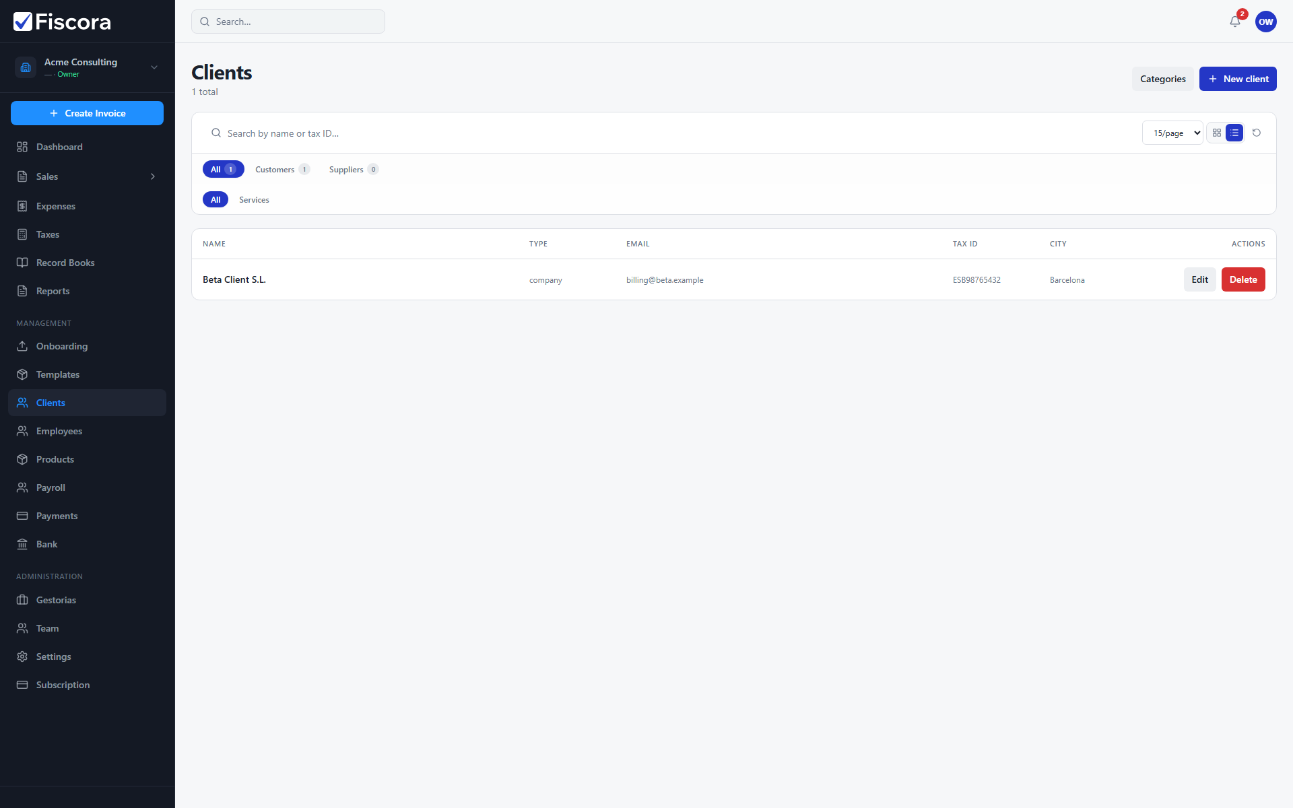Image resolution: width=1293 pixels, height=808 pixels.
Task: Click the TYPE column header
Action: [x=538, y=244]
